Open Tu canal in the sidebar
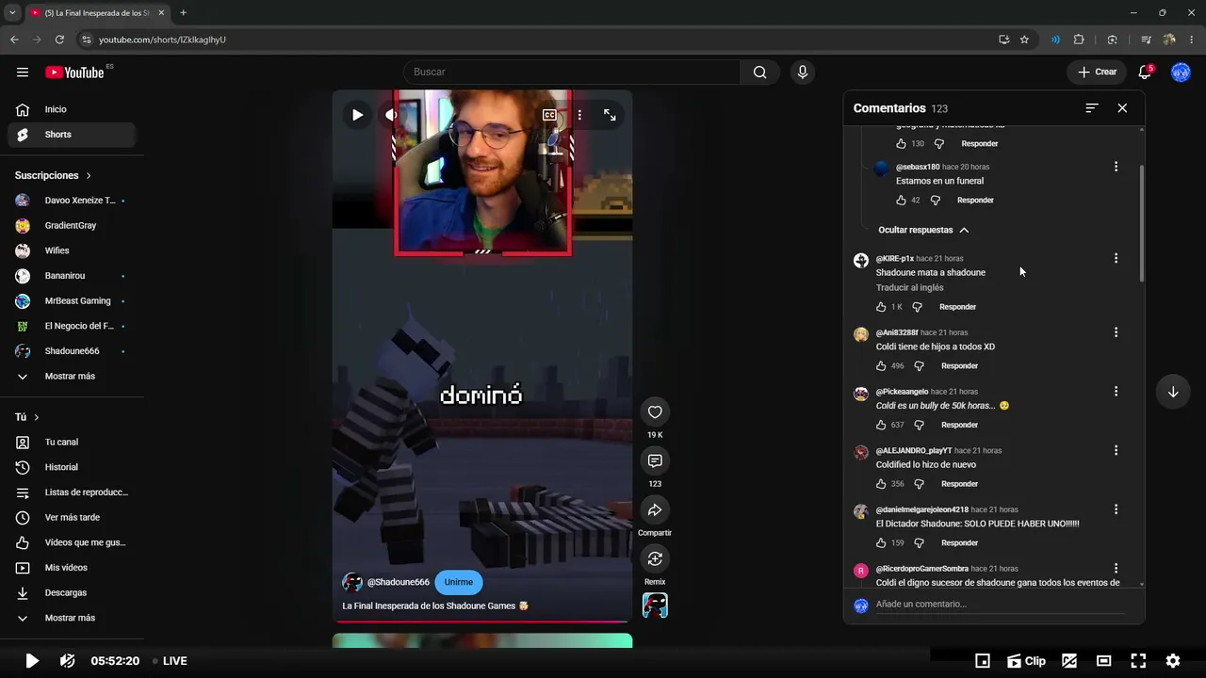This screenshot has height=678, width=1206. pyautogui.click(x=72, y=443)
